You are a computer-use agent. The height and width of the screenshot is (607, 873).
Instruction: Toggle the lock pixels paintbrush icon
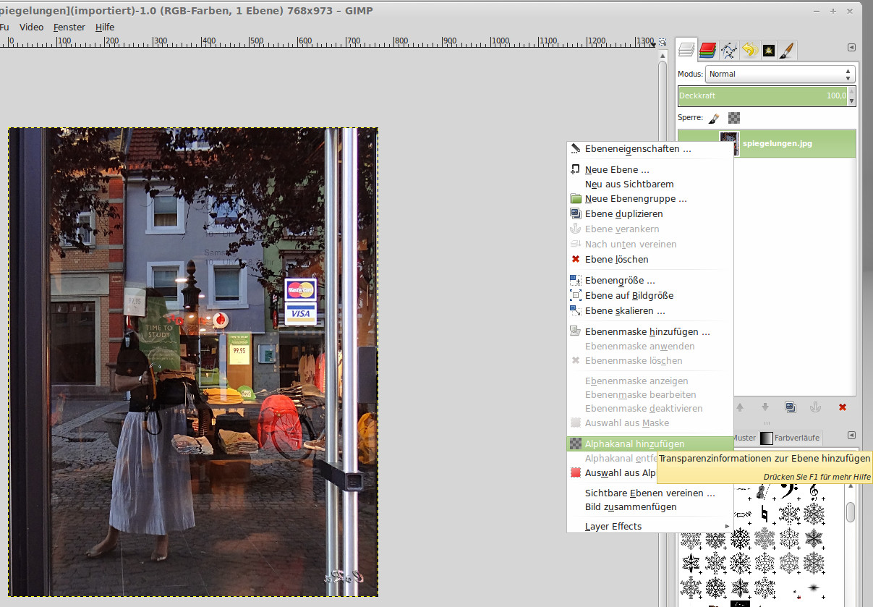[x=714, y=117]
